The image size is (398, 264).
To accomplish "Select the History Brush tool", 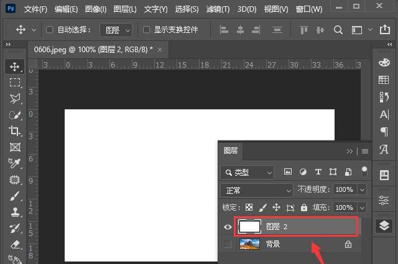I will pyautogui.click(x=15, y=228).
